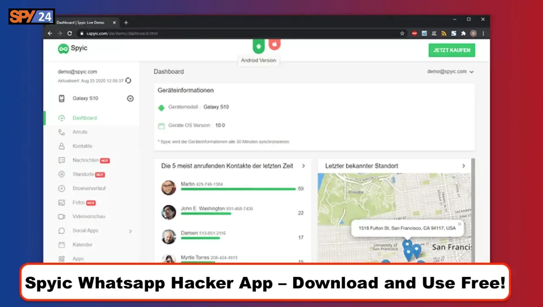Click the JETZT KAUFEN button
Screen dimensions: 543x307
(x=451, y=50)
